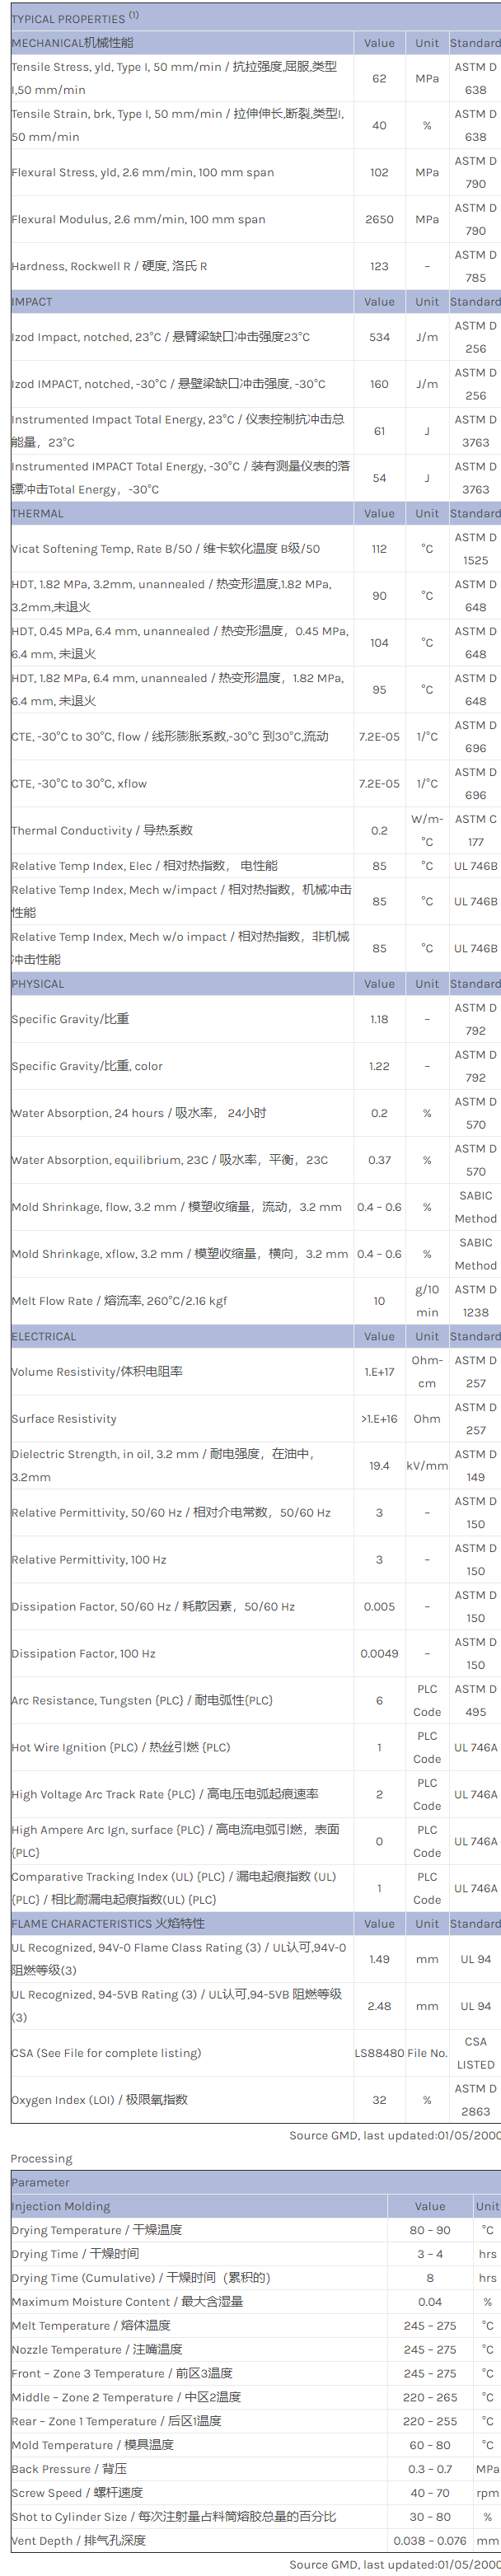Click the Thermal Conductivity row label
The image size is (501, 2576).
click(x=102, y=831)
